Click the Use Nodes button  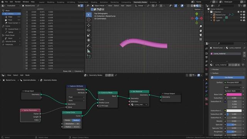click(227, 78)
